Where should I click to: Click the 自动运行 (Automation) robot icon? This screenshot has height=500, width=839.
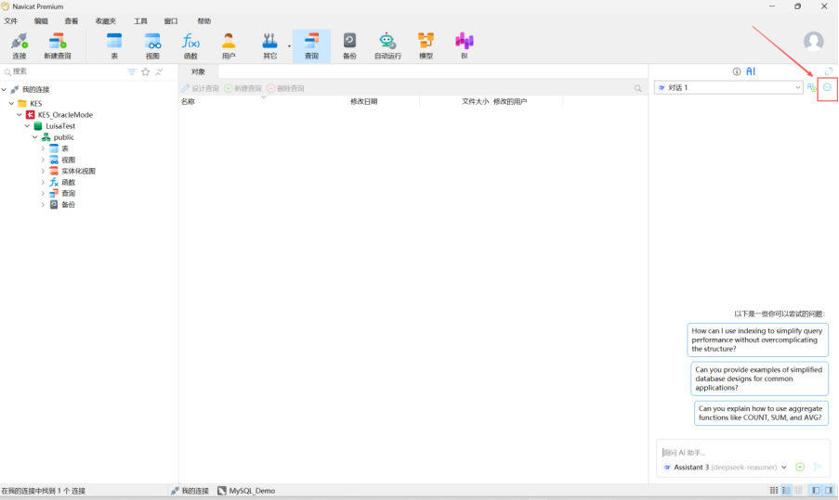point(387,45)
